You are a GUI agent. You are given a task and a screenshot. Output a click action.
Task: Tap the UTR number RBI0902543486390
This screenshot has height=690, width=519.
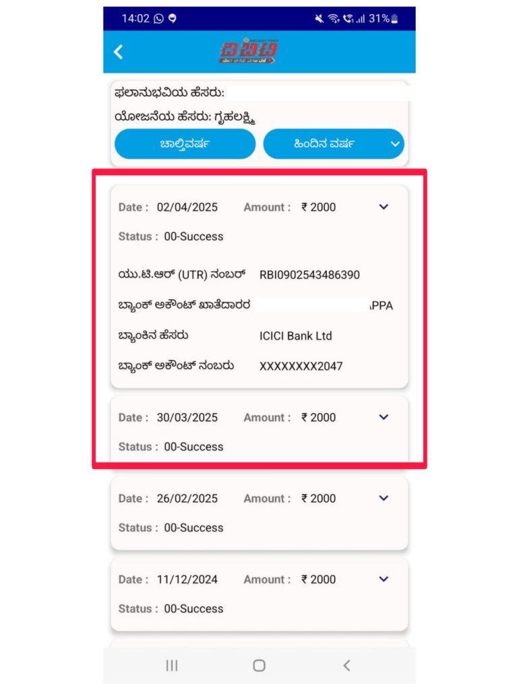[309, 275]
